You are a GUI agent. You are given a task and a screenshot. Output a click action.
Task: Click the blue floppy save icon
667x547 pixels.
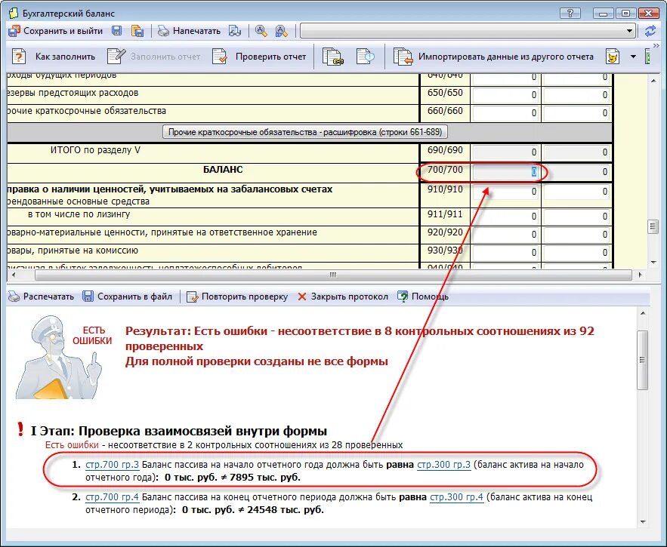coord(116,31)
